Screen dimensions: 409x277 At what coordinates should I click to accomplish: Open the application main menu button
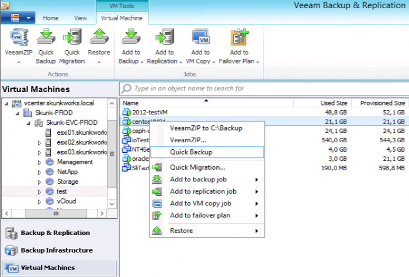(18, 18)
